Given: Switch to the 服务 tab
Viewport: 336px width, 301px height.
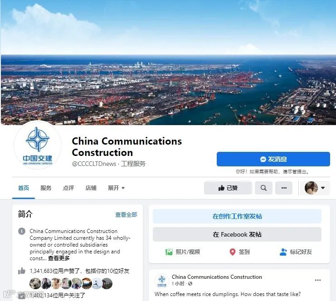Looking at the screenshot, I should [46, 188].
